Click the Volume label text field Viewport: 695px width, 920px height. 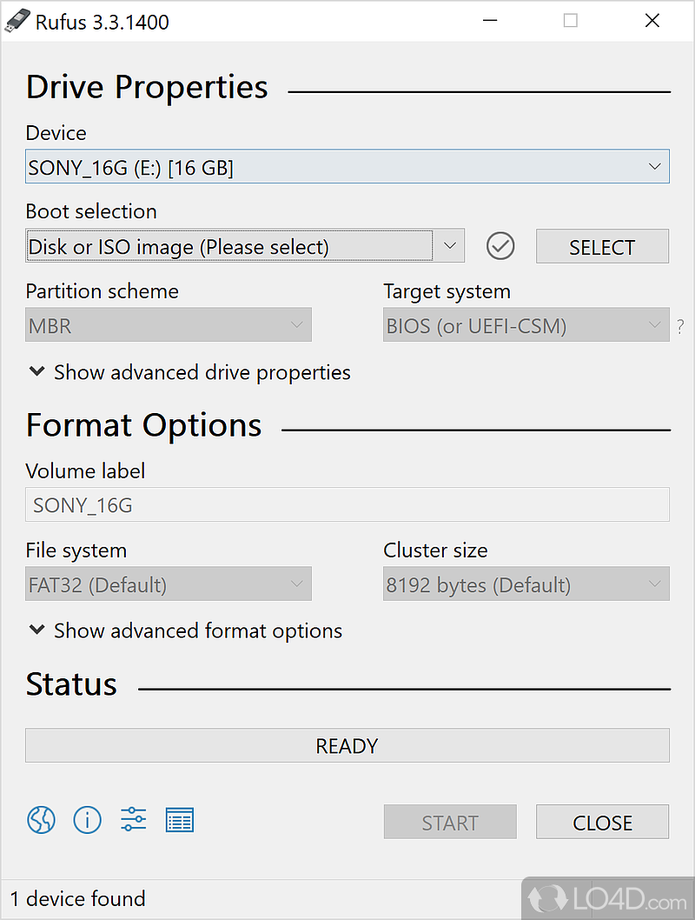pos(347,504)
